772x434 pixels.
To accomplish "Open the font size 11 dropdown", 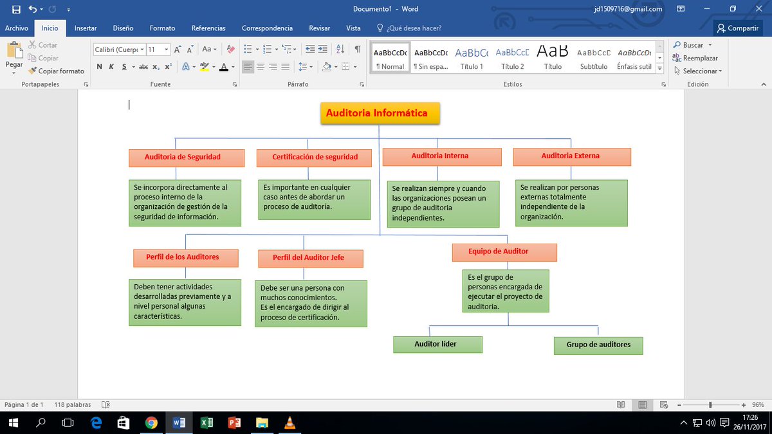I will point(167,50).
